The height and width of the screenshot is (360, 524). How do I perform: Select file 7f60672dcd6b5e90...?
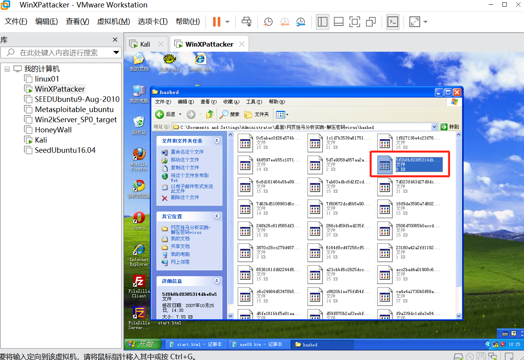tap(339, 208)
